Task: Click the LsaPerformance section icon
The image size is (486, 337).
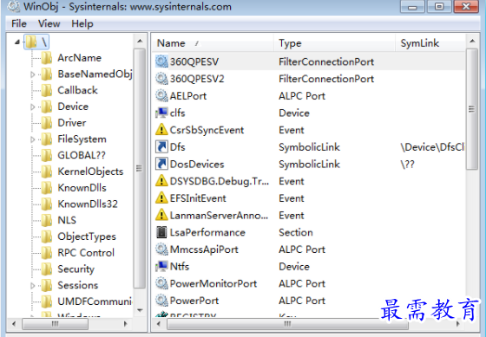Action: [161, 232]
